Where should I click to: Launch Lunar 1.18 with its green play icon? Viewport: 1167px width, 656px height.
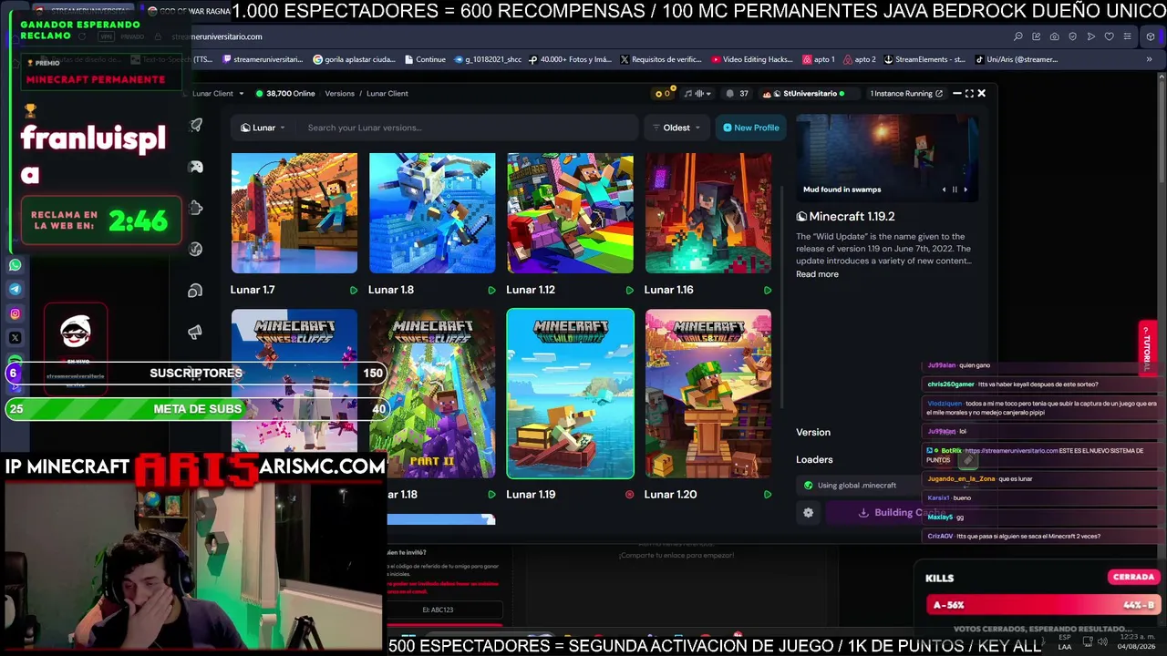(x=491, y=495)
